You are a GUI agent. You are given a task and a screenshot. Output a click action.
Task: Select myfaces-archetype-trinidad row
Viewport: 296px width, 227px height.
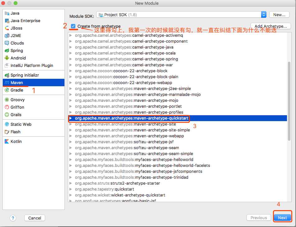pyautogui.click(x=177, y=177)
